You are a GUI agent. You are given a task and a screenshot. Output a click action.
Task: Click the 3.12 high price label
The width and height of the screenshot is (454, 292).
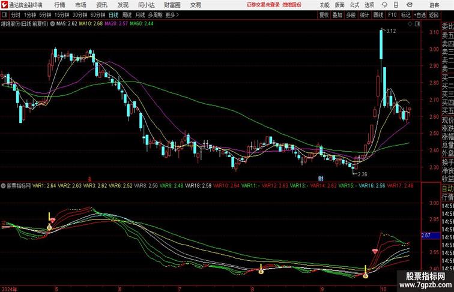click(x=391, y=31)
